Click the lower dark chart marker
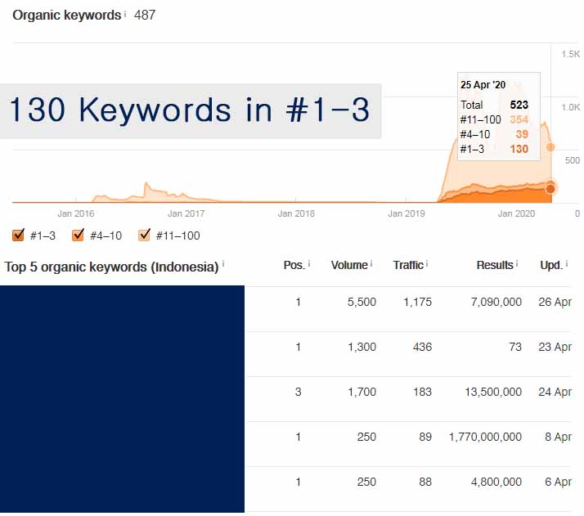The image size is (584, 516). (550, 188)
